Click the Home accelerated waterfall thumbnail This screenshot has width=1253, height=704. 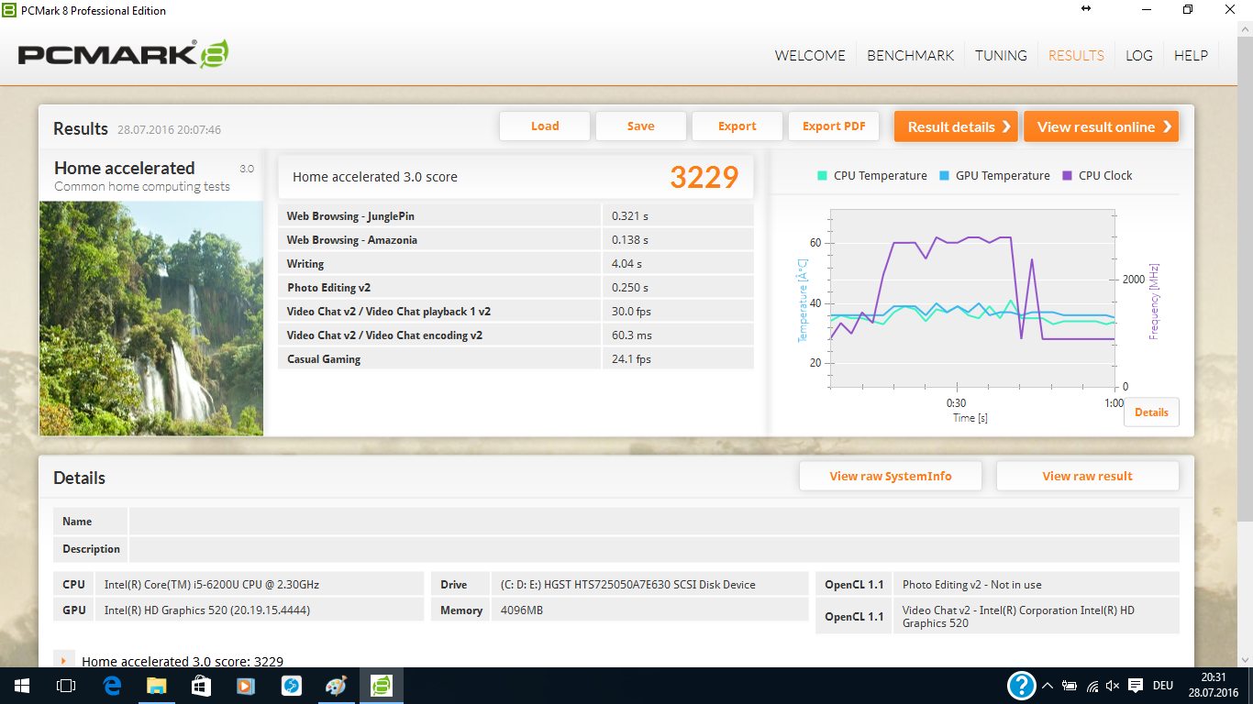151,318
